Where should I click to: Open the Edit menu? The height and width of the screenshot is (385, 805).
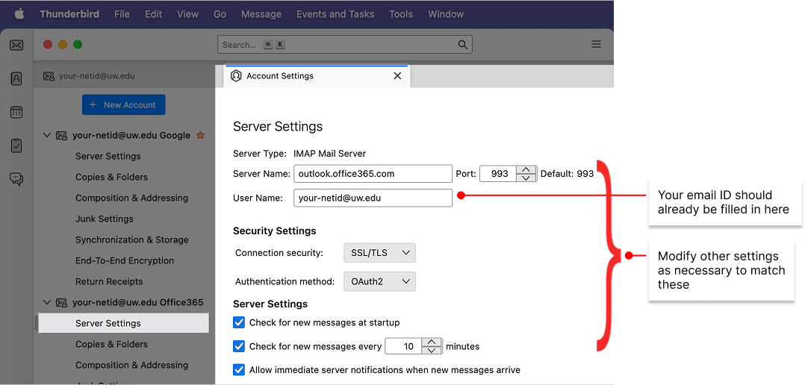click(154, 14)
